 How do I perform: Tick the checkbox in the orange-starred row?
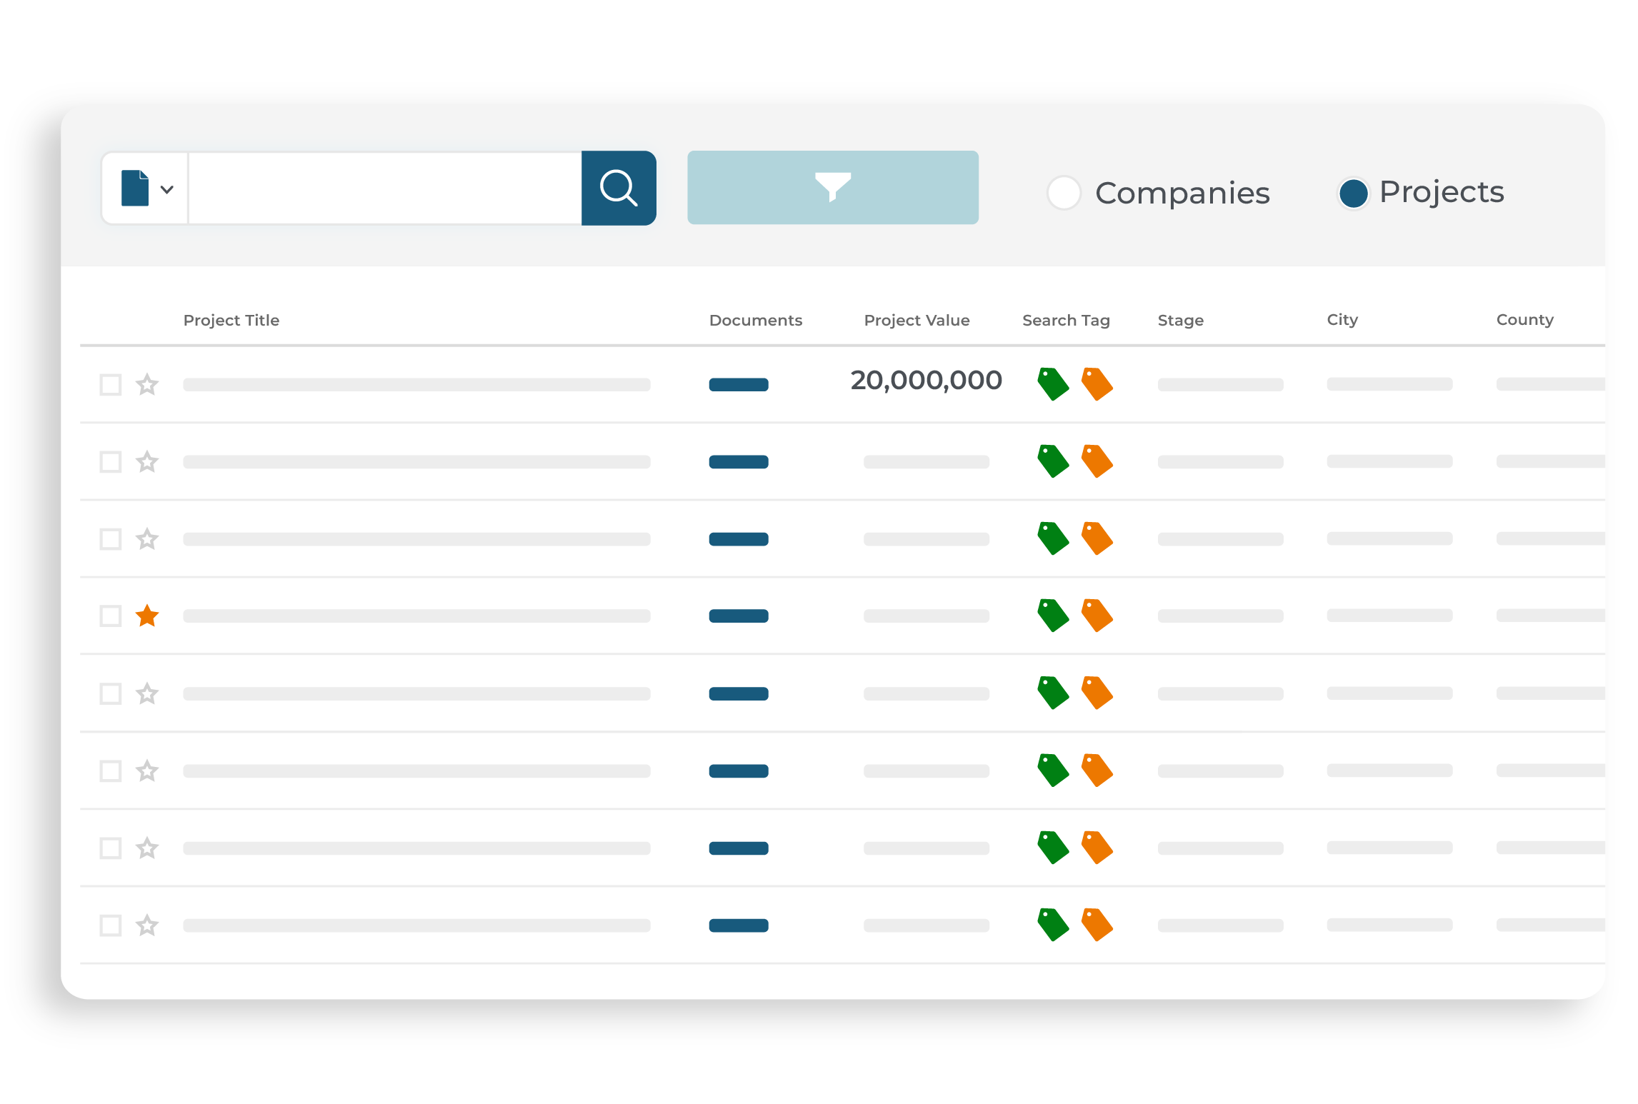111,616
